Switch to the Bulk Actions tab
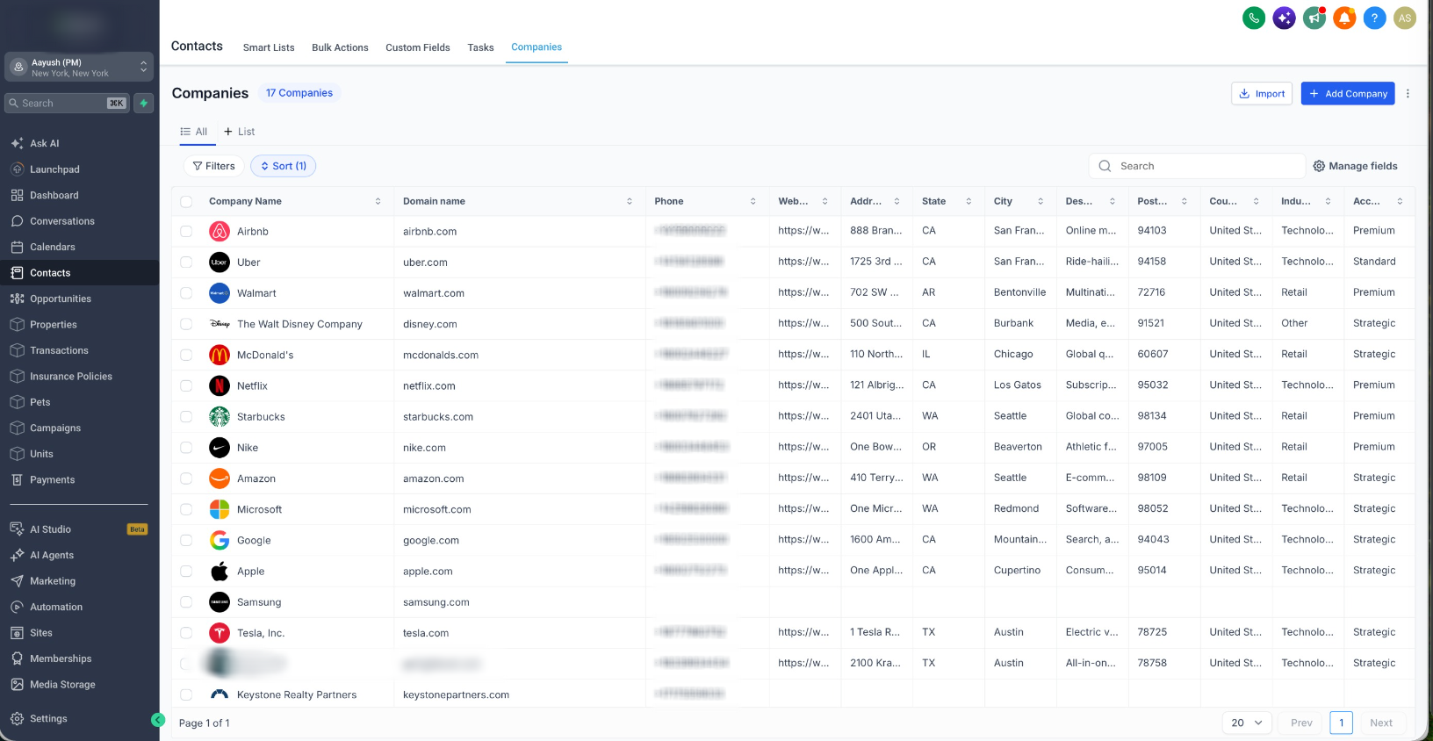The image size is (1433, 741). pyautogui.click(x=340, y=47)
